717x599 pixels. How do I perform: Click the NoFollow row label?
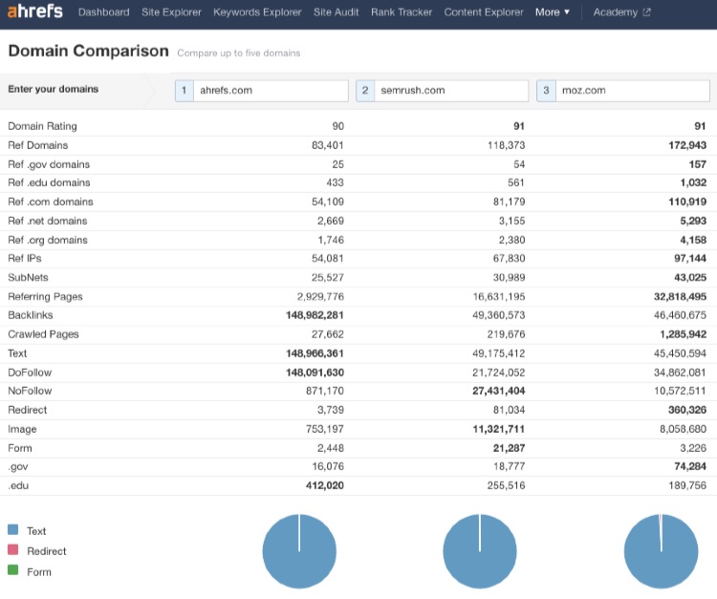(x=30, y=391)
